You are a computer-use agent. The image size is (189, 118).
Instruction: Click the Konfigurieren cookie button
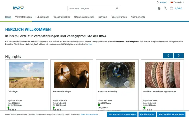pyautogui.click(x=147, y=115)
